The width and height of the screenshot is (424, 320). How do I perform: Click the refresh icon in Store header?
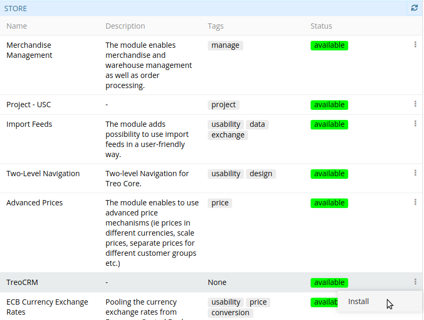(414, 8)
